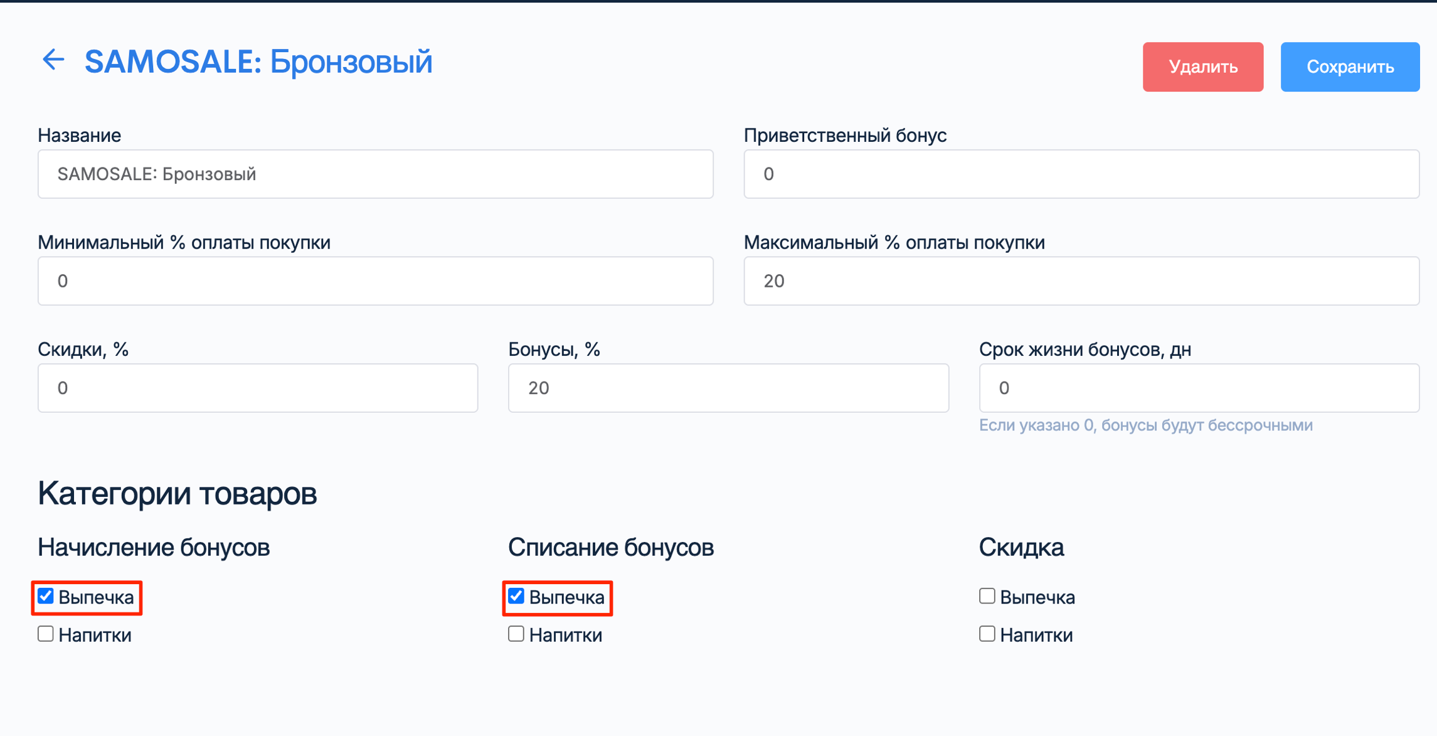
Task: Select the Максимальный % оплаты покупки field
Action: [1081, 280]
